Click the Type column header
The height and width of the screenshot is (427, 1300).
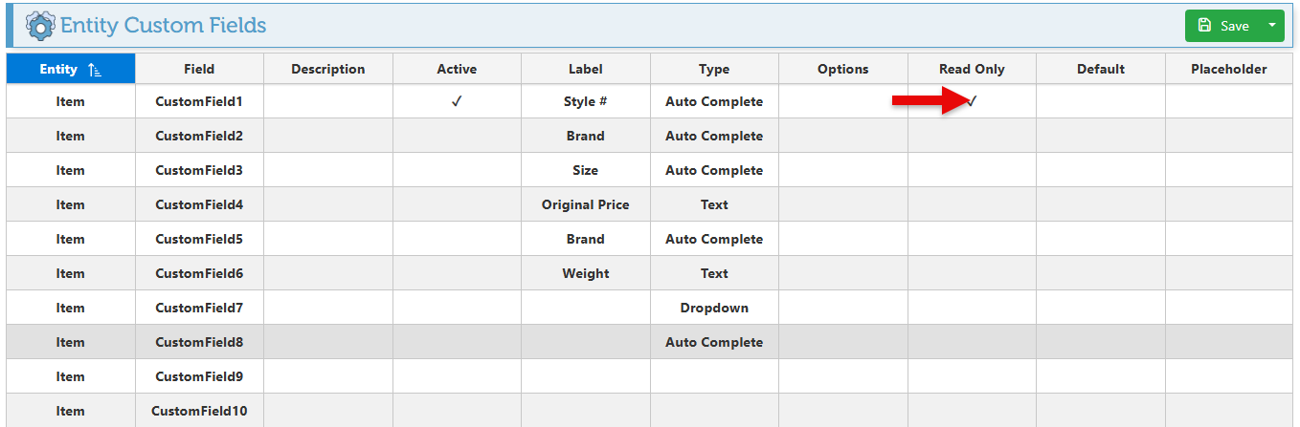coord(714,69)
